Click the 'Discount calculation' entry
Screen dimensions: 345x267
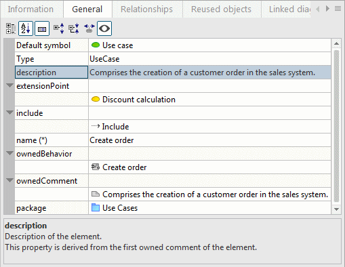209,100
